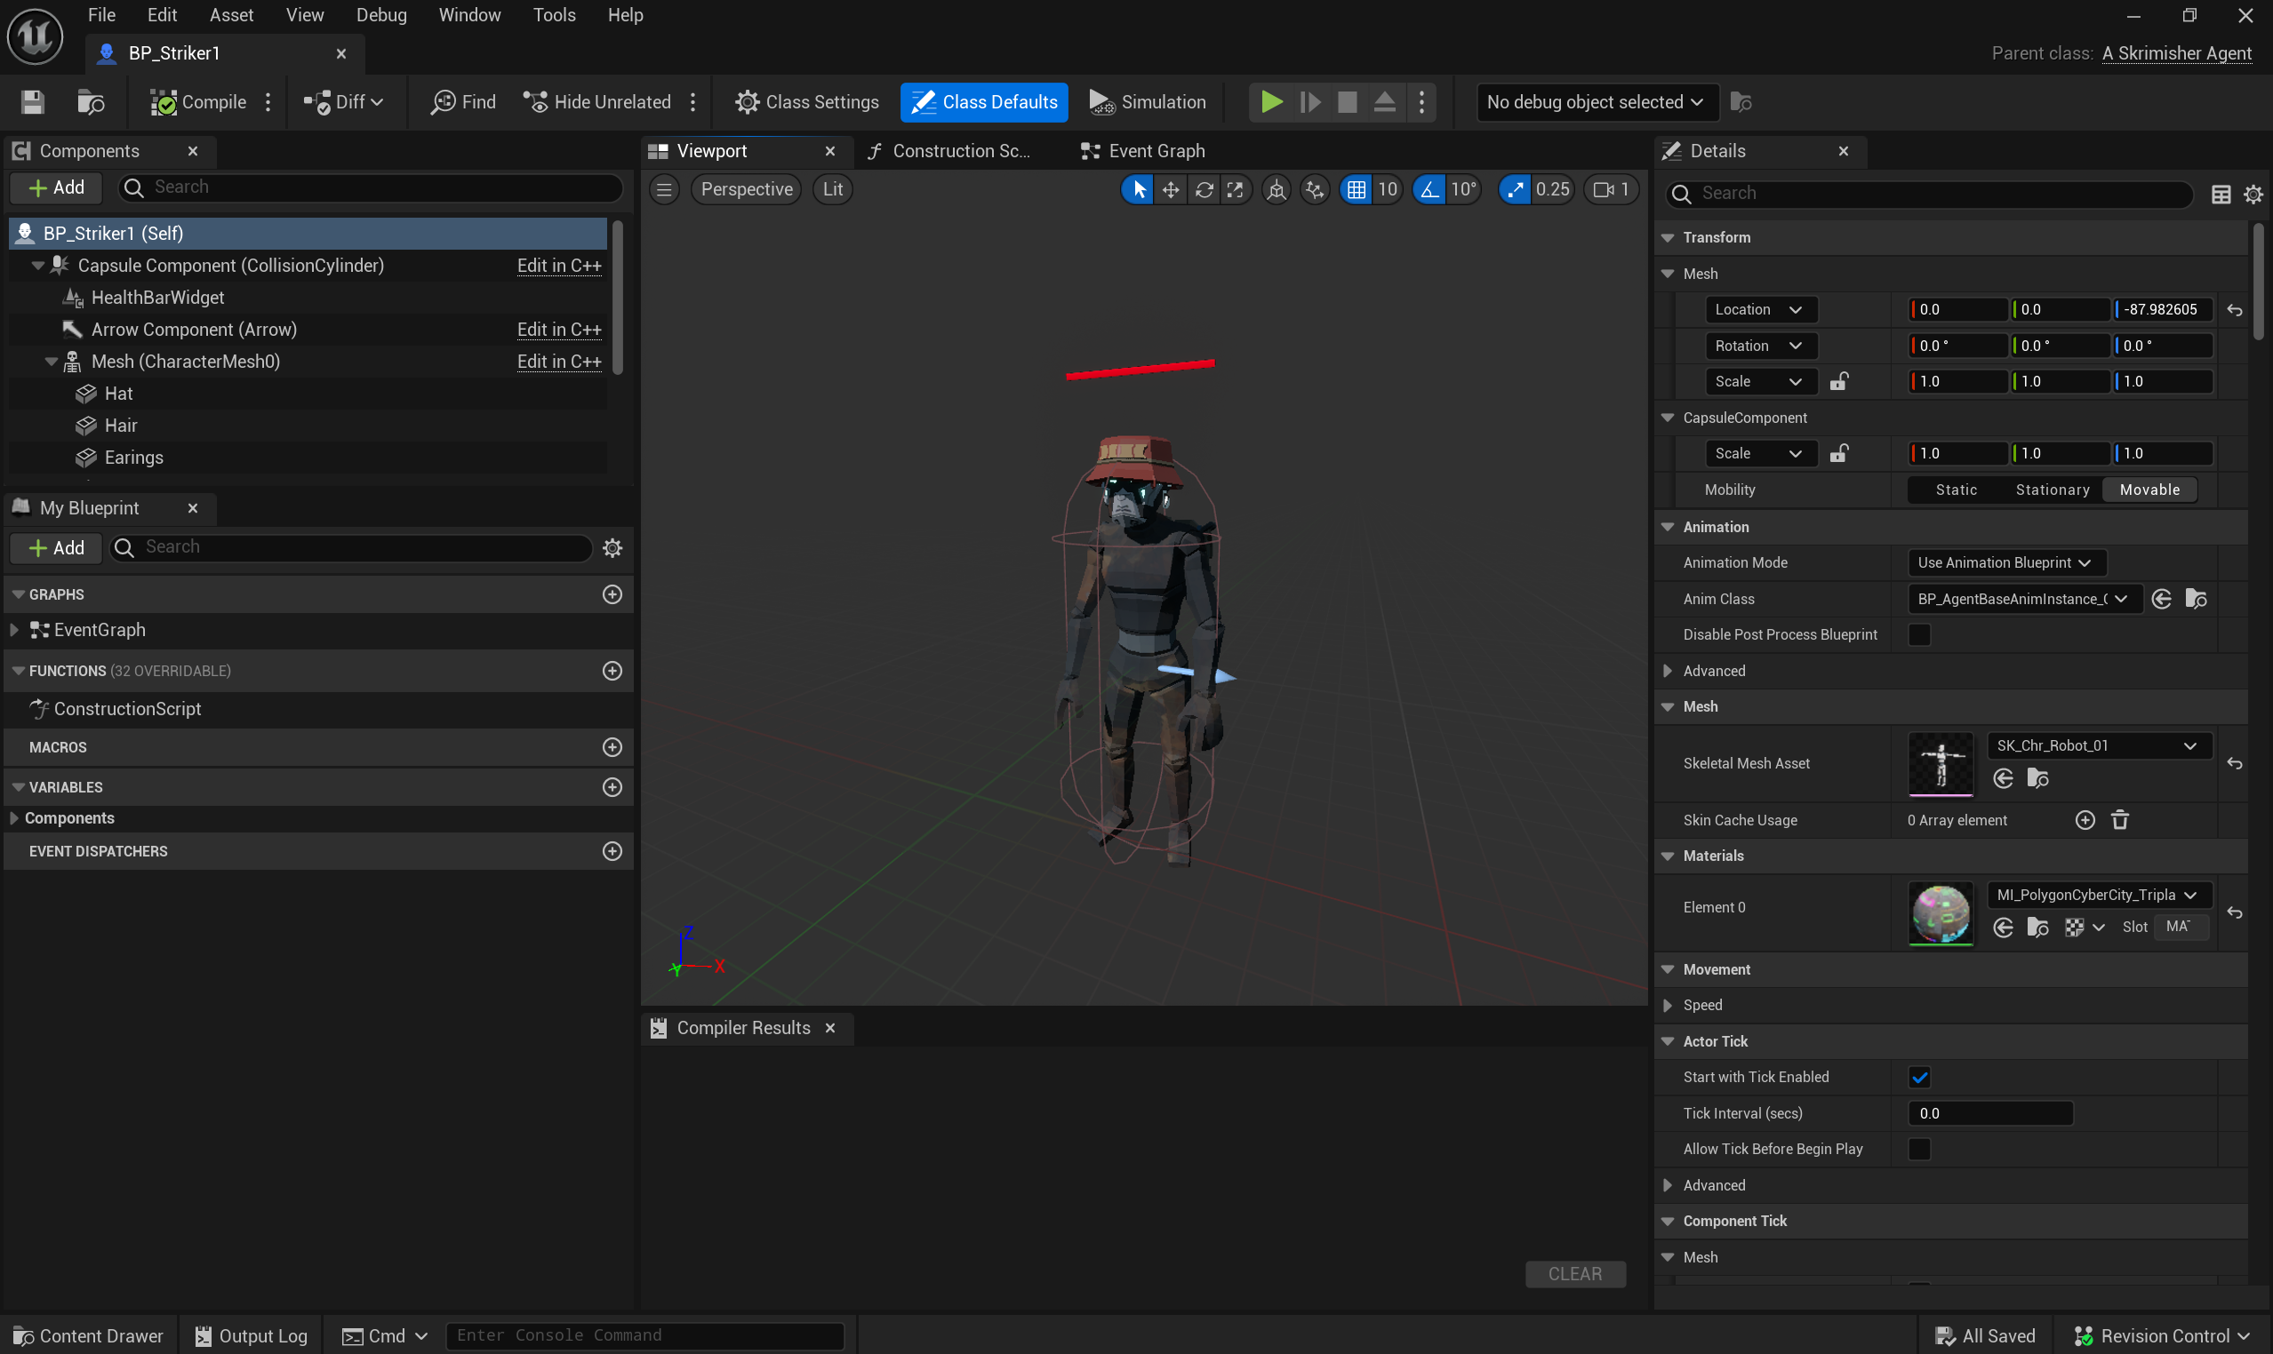
Task: Click the Browse to asset icon in toolbar
Action: 91,102
